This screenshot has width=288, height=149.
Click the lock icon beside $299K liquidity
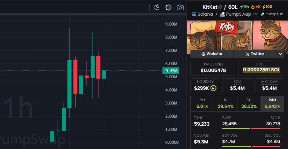tap(213, 88)
